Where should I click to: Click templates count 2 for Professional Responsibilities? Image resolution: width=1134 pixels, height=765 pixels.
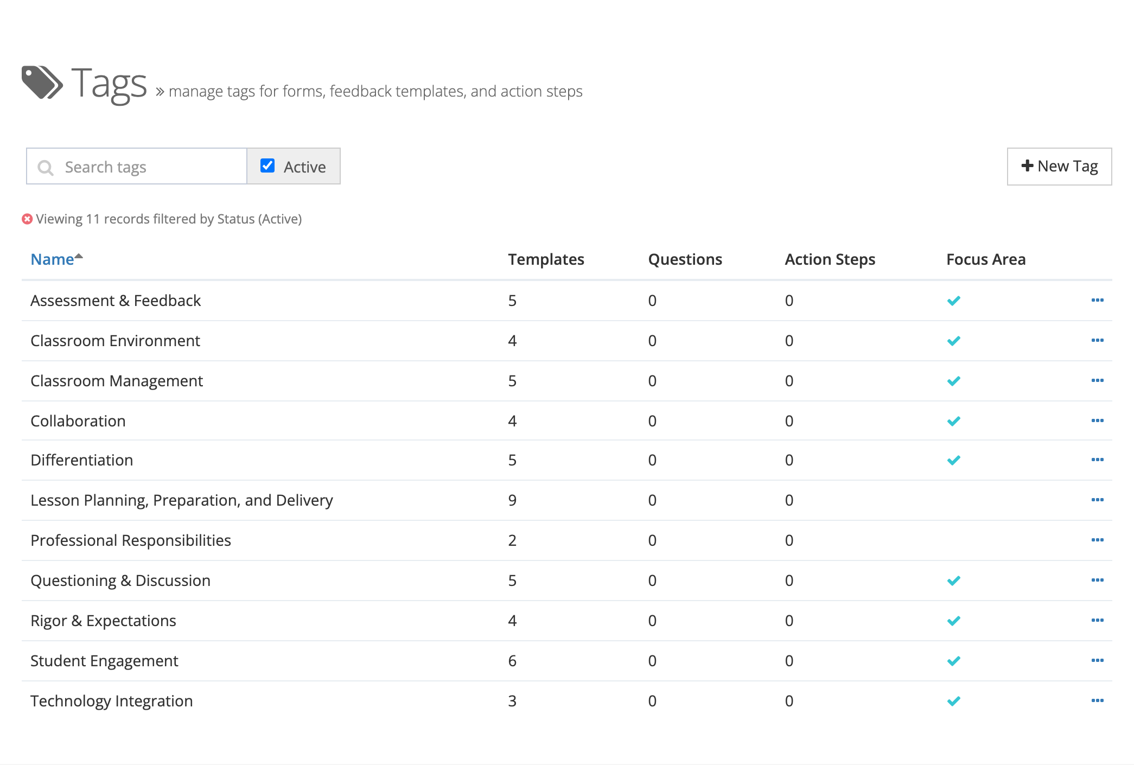tap(512, 540)
